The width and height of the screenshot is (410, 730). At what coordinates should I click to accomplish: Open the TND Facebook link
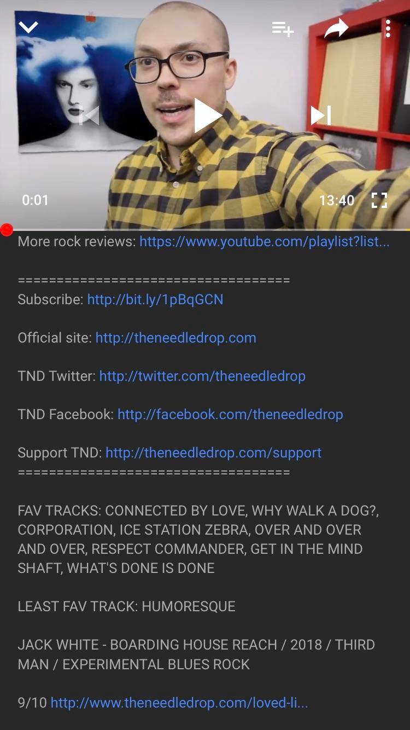click(230, 414)
